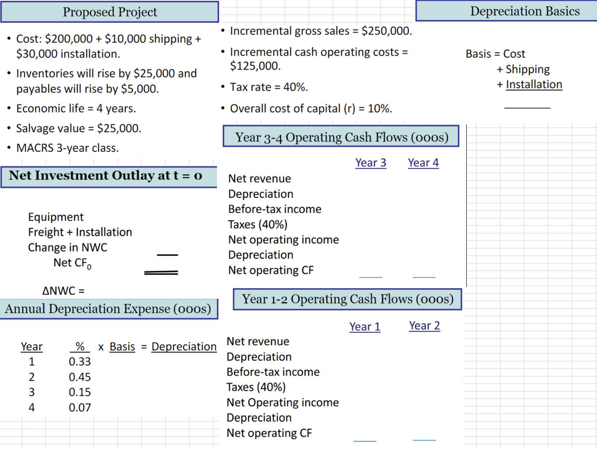Click the Year 3 column heading
The image size is (597, 449).
coord(371,163)
